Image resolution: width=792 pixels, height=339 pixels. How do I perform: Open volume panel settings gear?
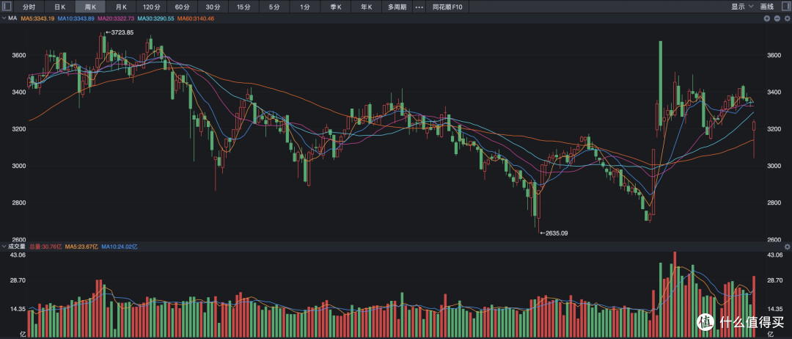[786, 247]
